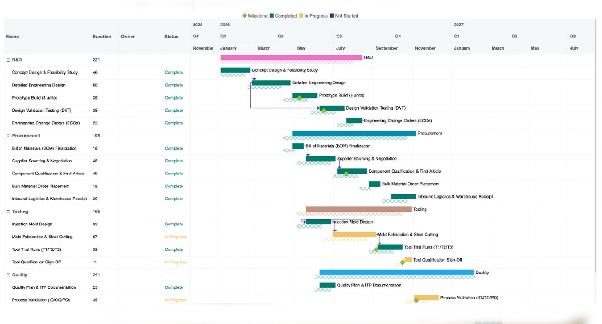Screen dimensions: 602x324
Task: Click the September month header in timeline
Action: (x=387, y=48)
